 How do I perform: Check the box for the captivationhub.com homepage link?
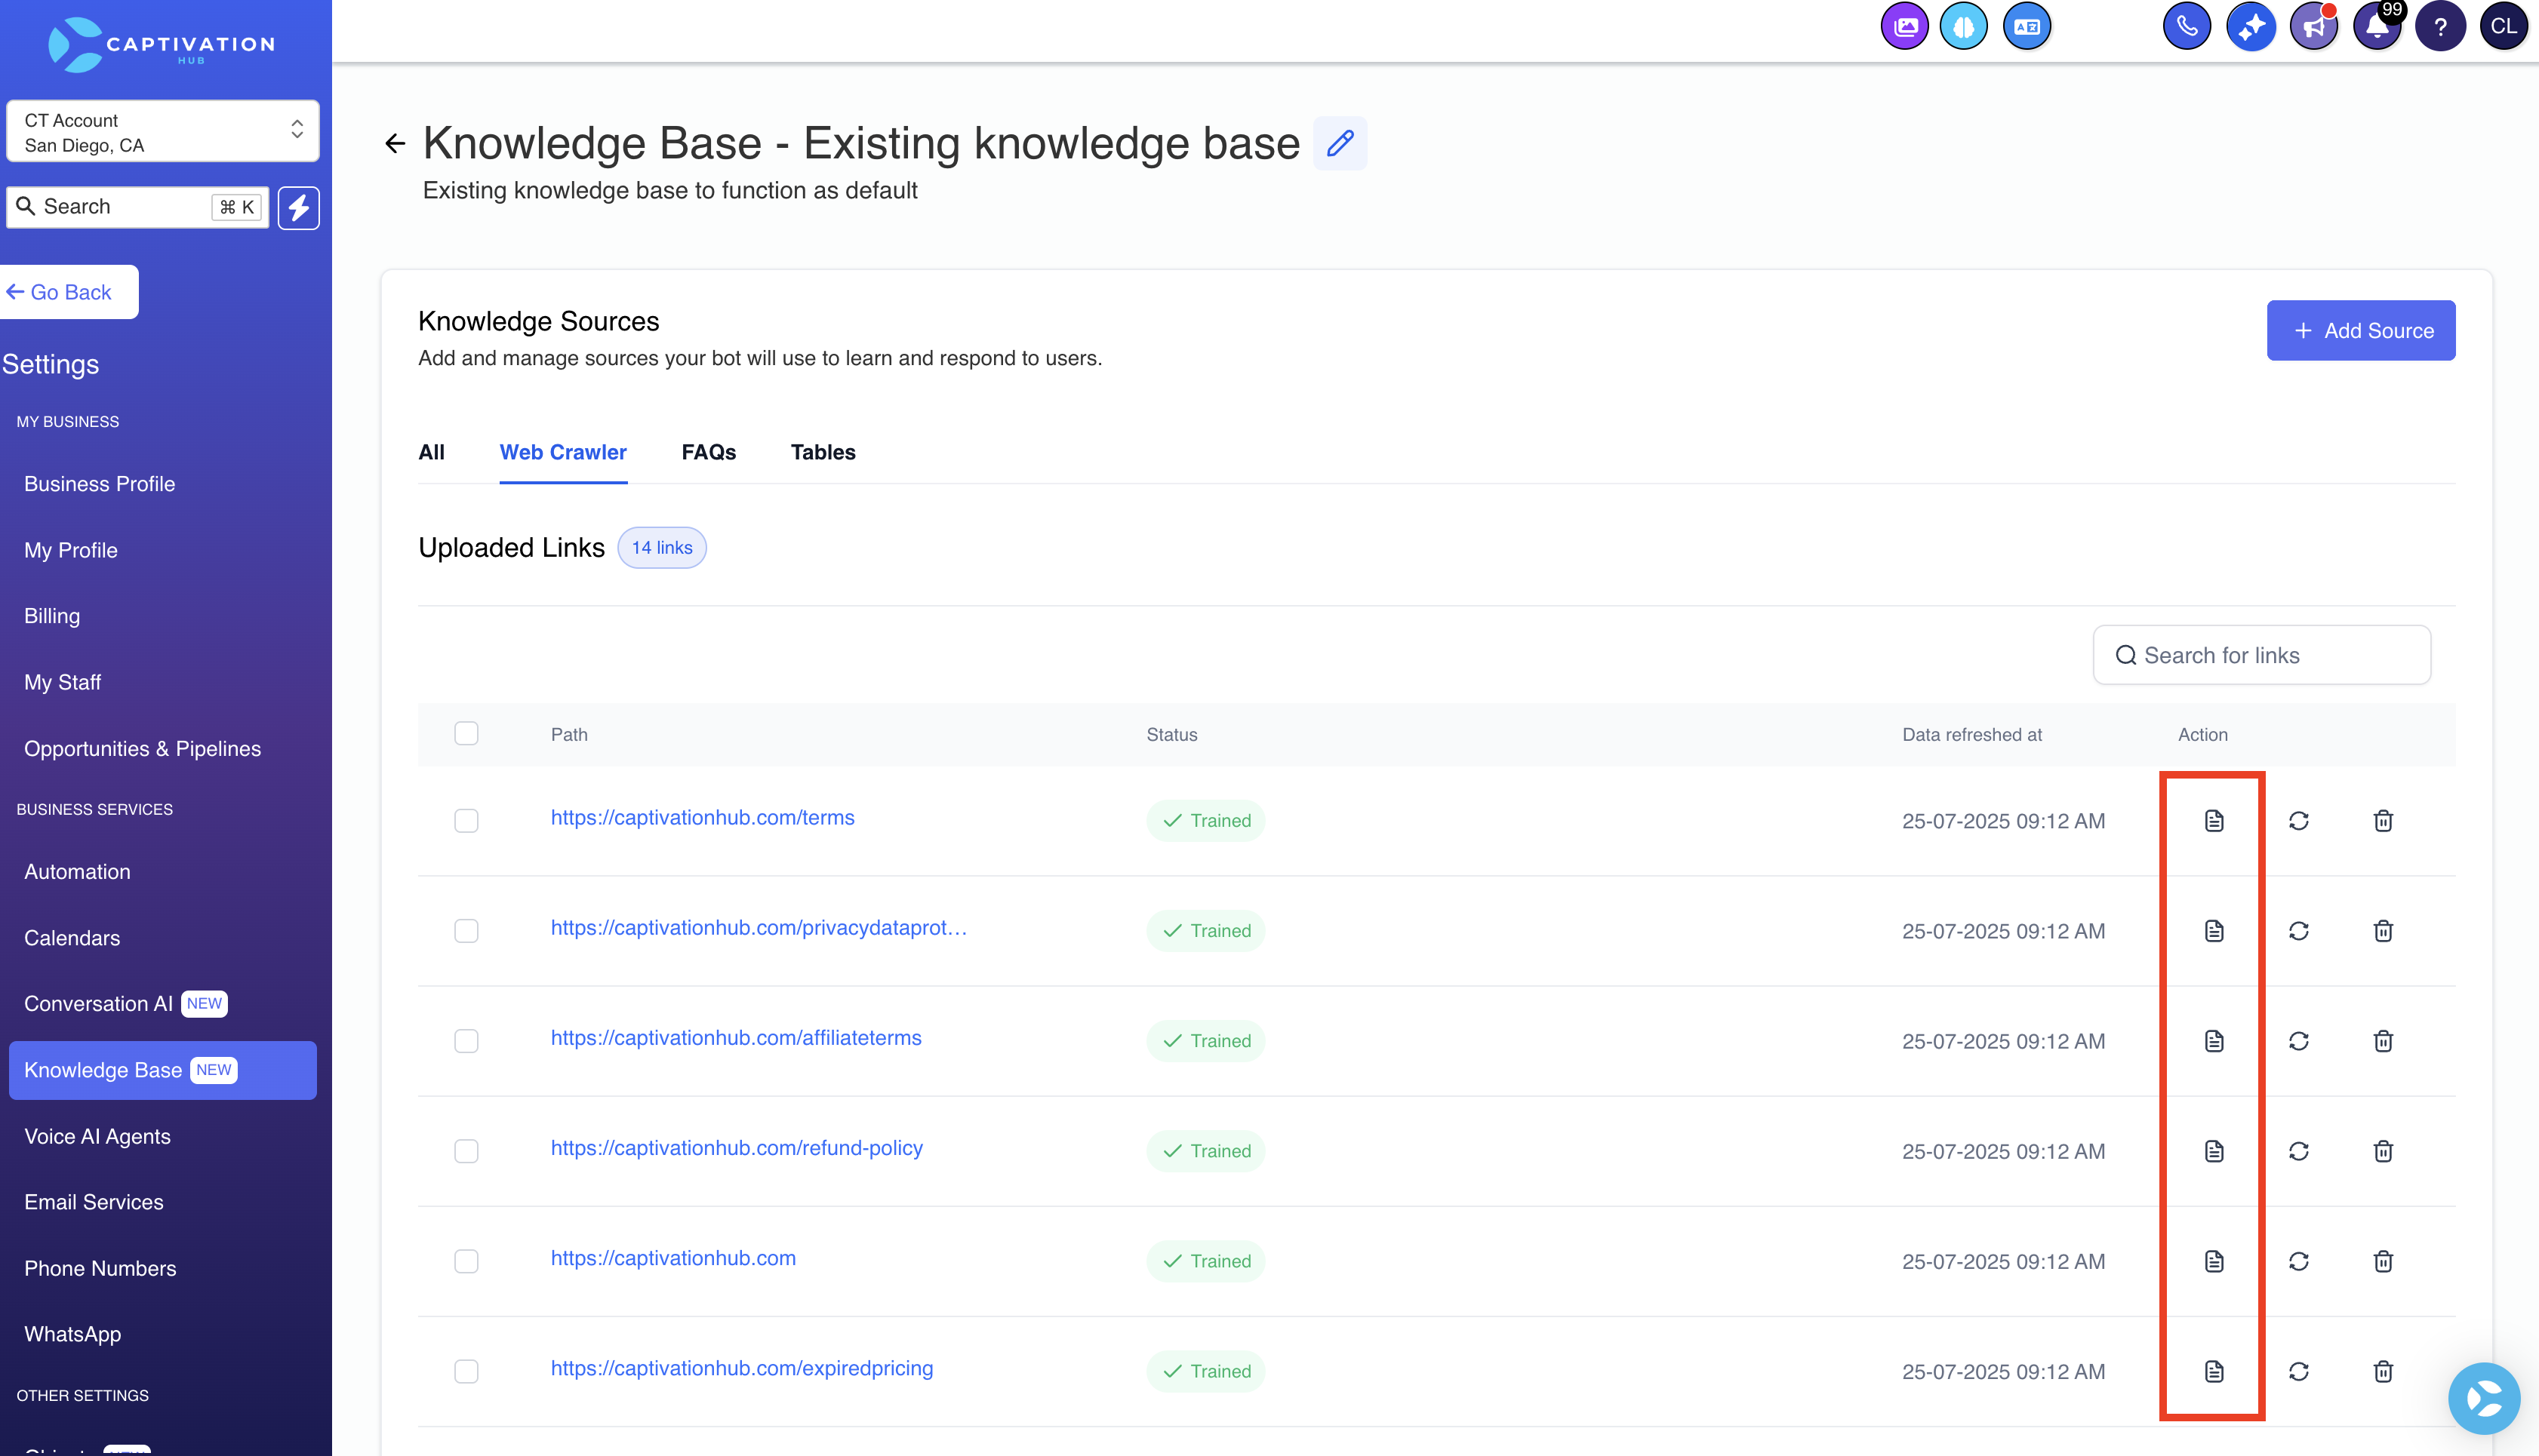(x=466, y=1261)
